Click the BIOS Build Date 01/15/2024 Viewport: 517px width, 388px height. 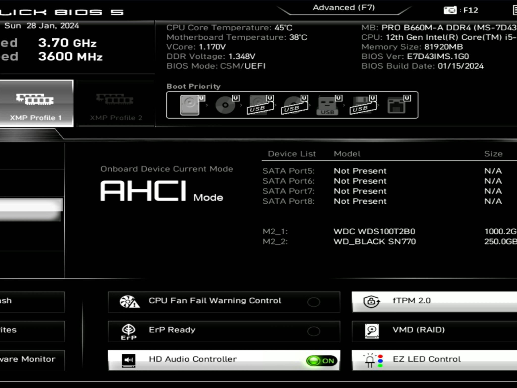tap(422, 66)
